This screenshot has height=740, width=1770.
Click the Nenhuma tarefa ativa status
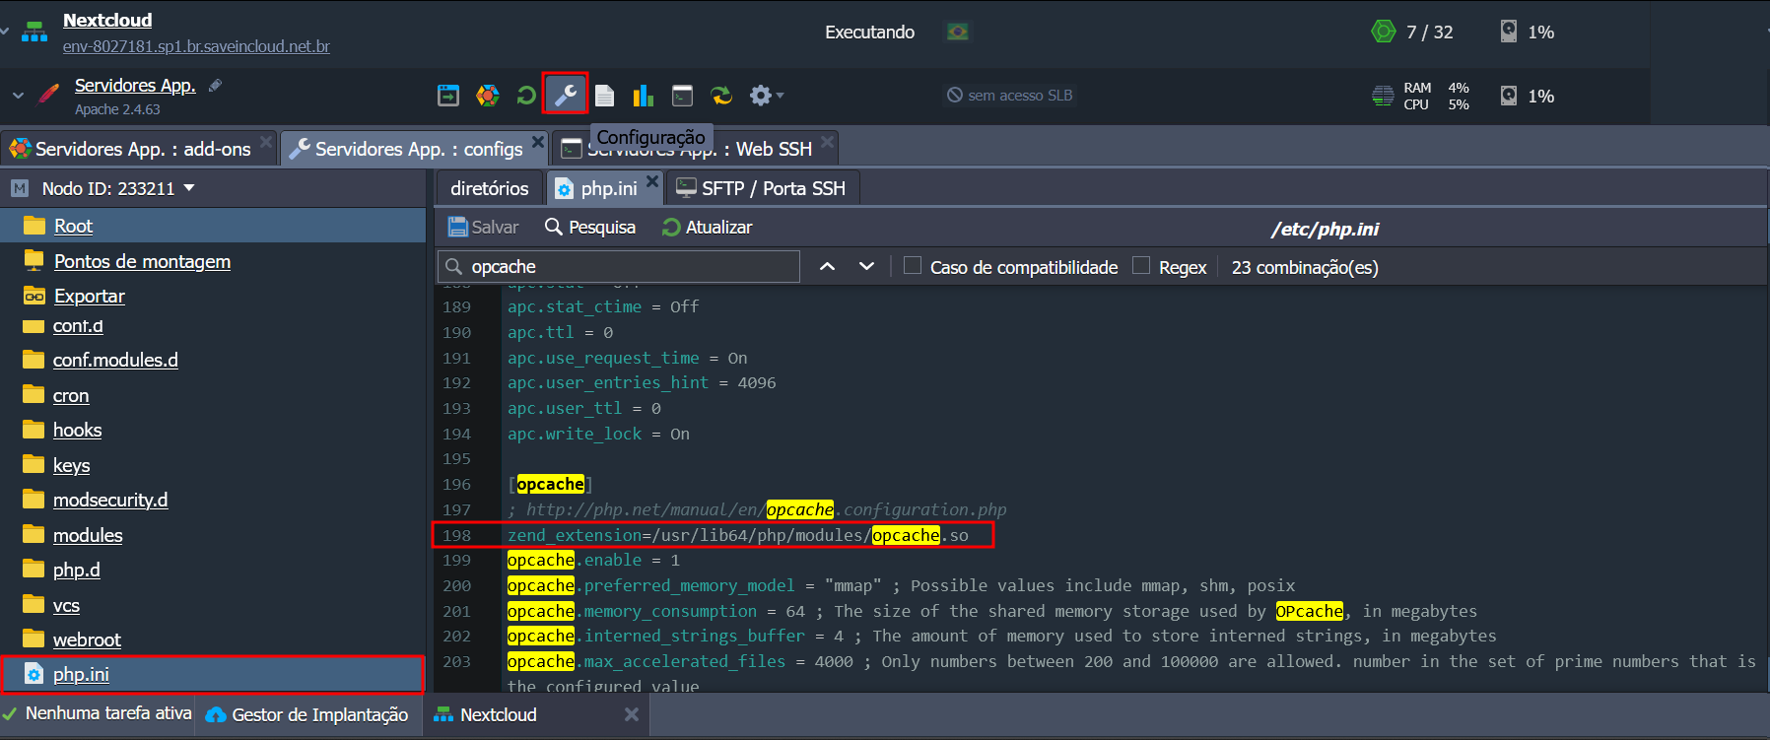tap(108, 713)
